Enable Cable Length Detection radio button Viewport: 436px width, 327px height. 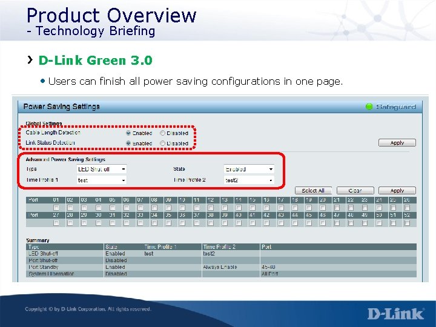[128, 133]
